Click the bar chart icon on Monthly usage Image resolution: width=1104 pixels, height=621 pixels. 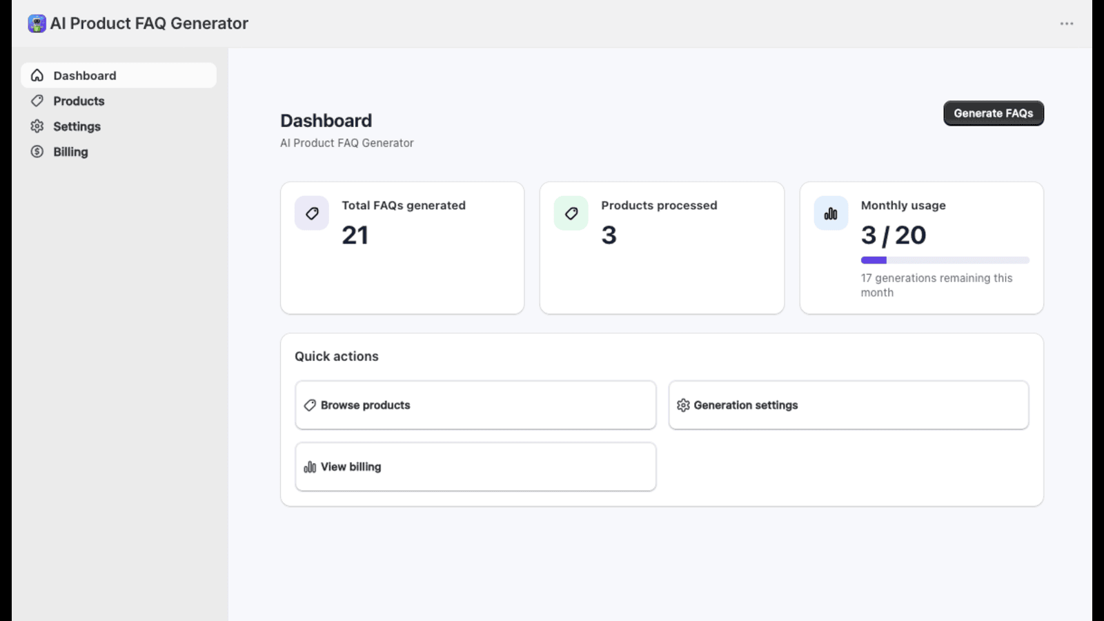(x=831, y=213)
